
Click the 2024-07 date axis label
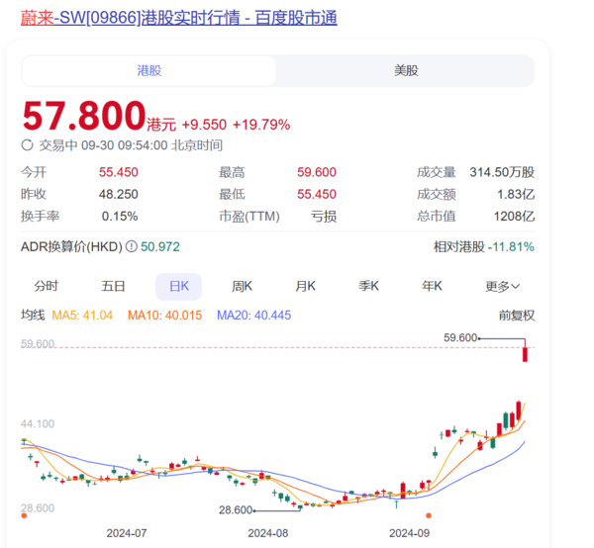[127, 533]
